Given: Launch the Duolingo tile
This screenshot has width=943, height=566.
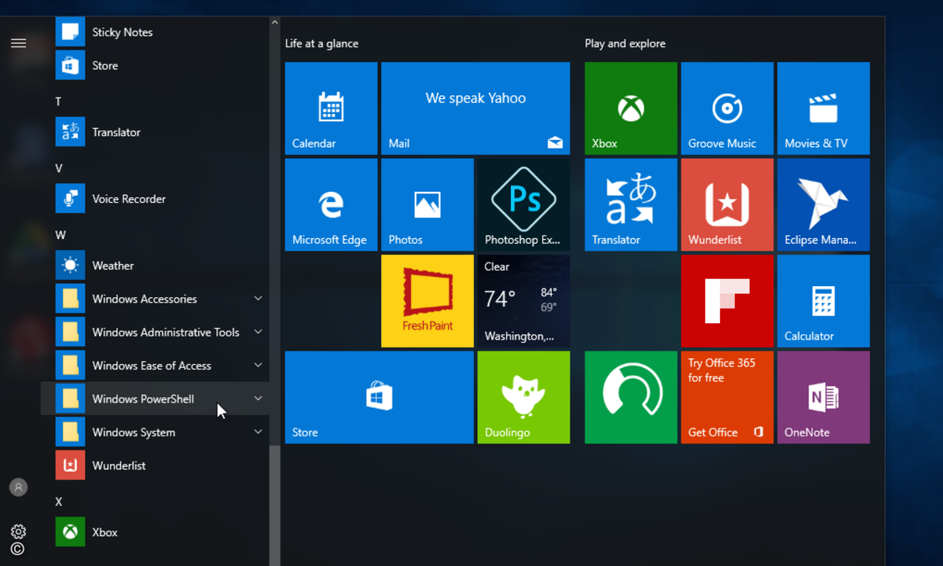Looking at the screenshot, I should [523, 397].
